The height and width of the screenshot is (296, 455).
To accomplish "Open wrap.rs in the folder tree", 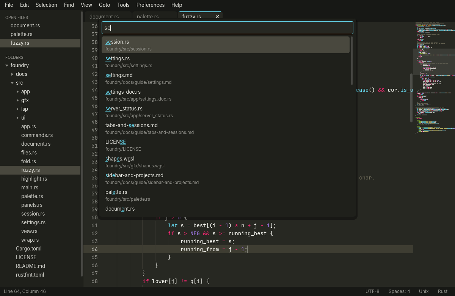I will click(x=40, y=240).
